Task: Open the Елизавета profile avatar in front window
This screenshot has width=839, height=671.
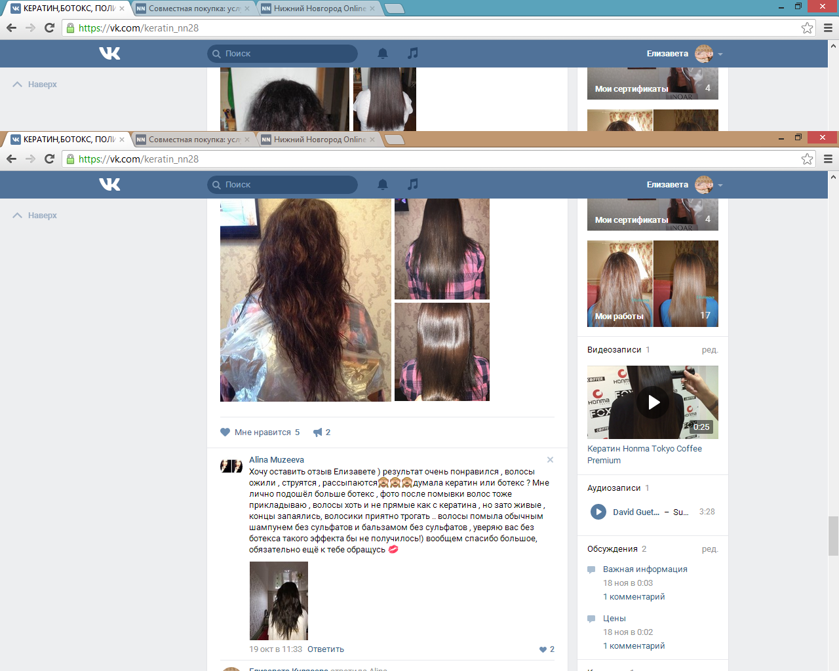Action: click(x=704, y=185)
